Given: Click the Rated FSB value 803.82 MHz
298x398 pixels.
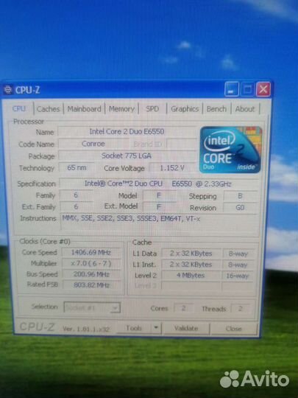Looking at the screenshot, I should 91,285.
